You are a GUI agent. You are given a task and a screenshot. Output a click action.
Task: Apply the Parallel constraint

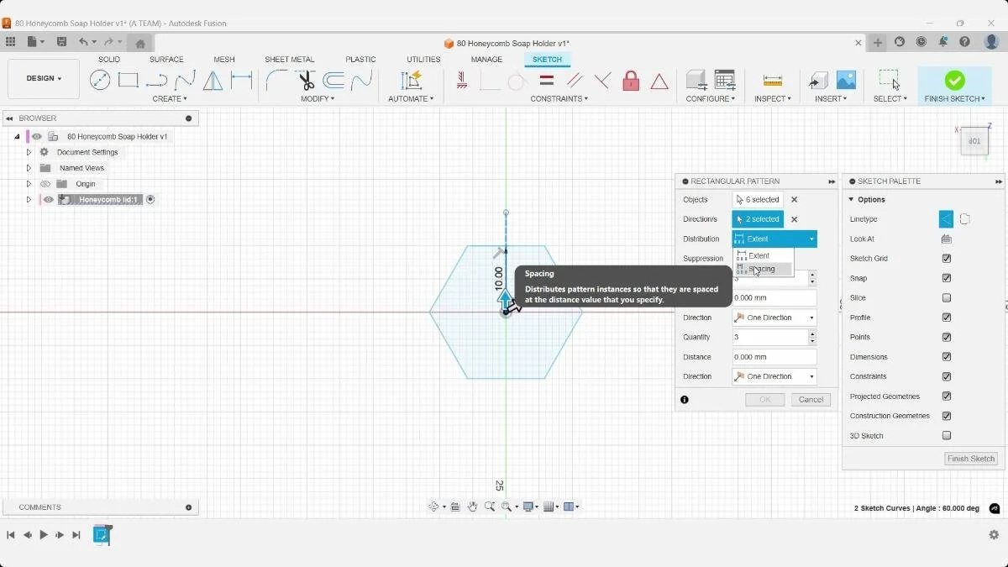click(575, 80)
